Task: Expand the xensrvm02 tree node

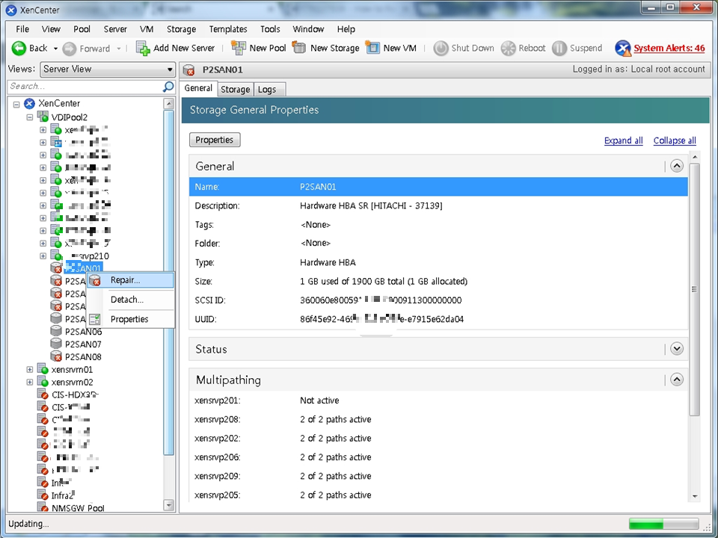Action: point(30,382)
